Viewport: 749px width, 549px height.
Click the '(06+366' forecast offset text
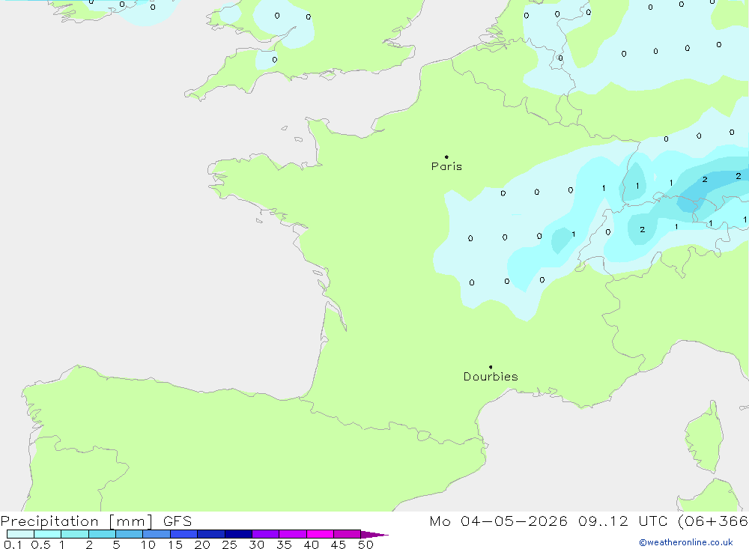(x=713, y=521)
